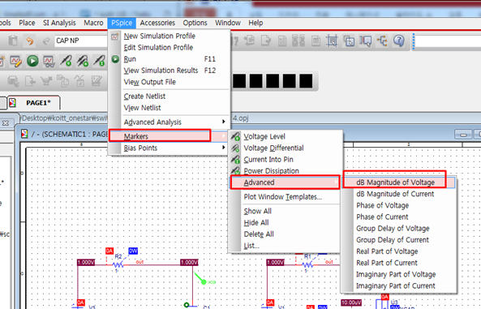The image size is (481, 309).
Task: Click the hierarchy tree toolbar icon
Action: coord(382,41)
